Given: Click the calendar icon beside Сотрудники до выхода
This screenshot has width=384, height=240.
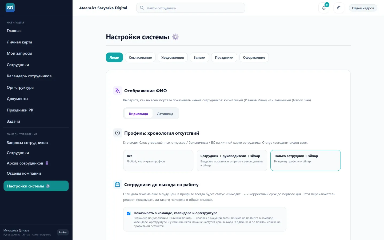Looking at the screenshot, I should coord(117,185).
